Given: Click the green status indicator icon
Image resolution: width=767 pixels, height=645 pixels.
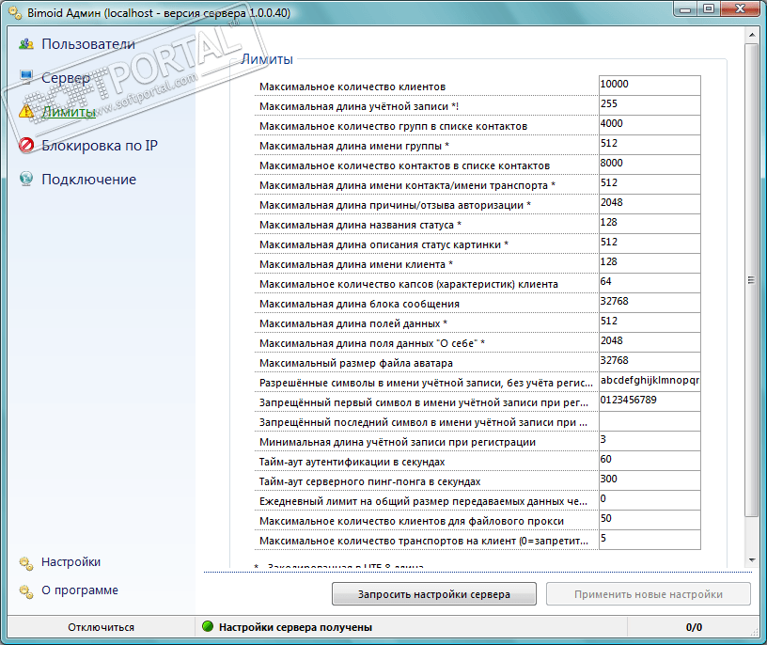Looking at the screenshot, I should pos(208,626).
